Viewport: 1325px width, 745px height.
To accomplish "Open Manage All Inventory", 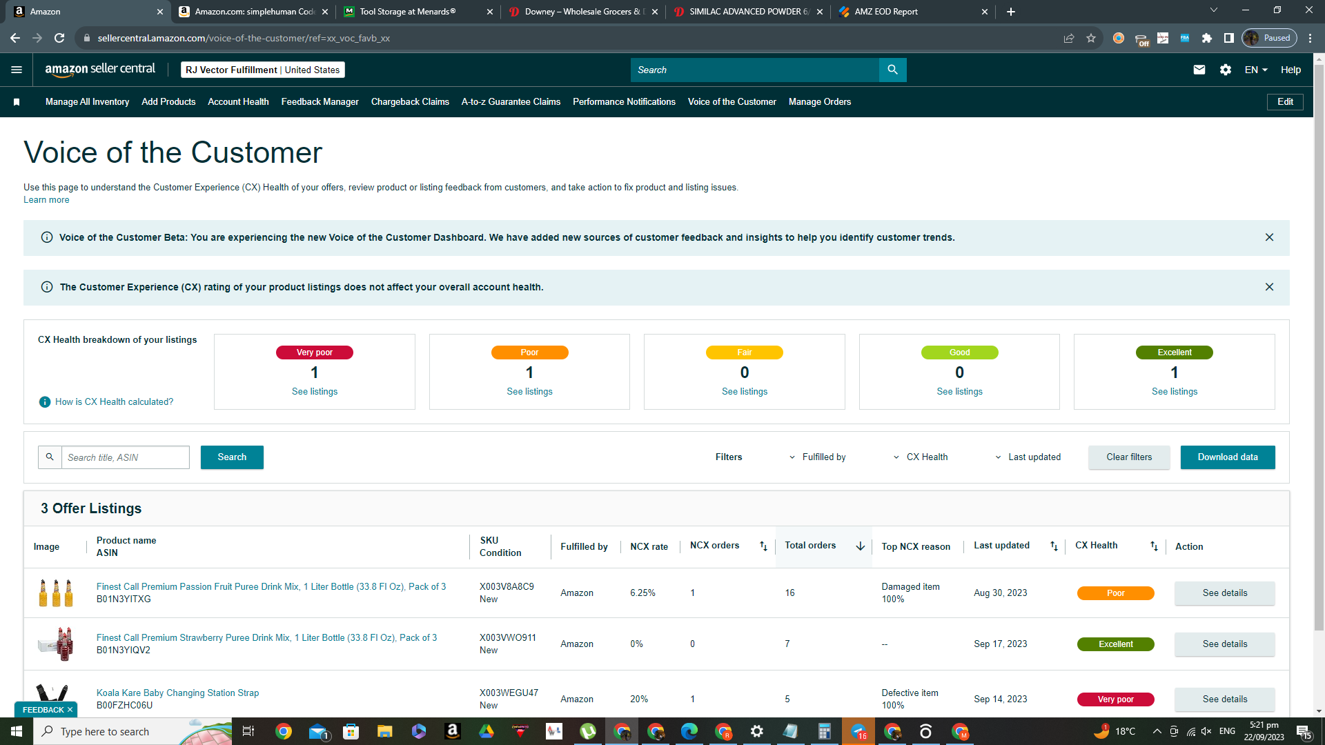I will (x=87, y=102).
